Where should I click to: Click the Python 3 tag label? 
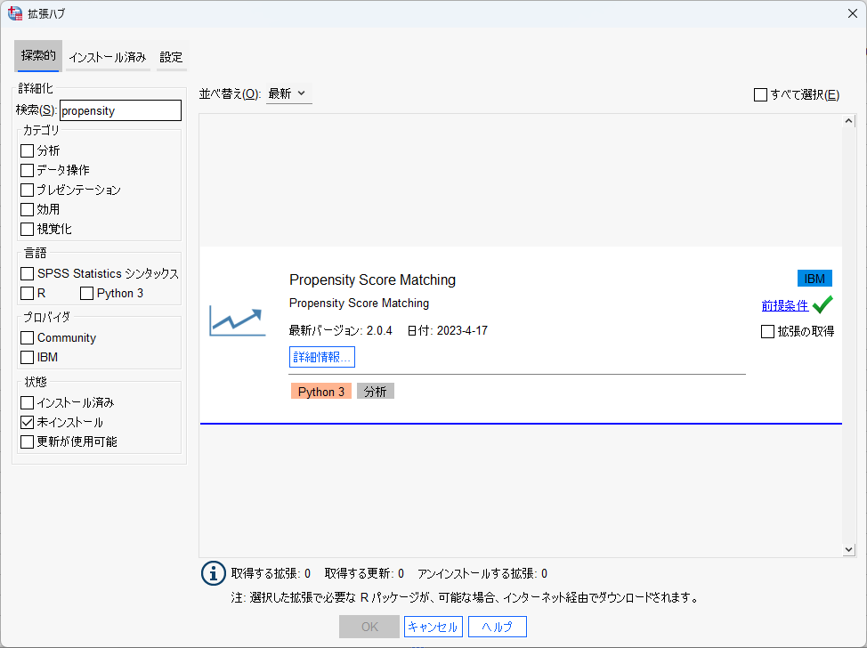click(320, 392)
